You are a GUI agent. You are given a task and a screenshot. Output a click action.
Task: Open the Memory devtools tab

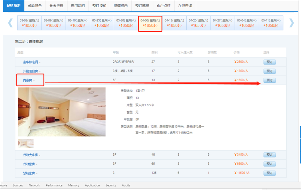(x=74, y=185)
